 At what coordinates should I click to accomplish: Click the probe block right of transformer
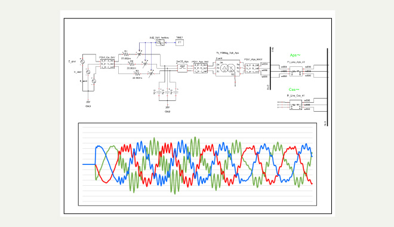coord(252,68)
